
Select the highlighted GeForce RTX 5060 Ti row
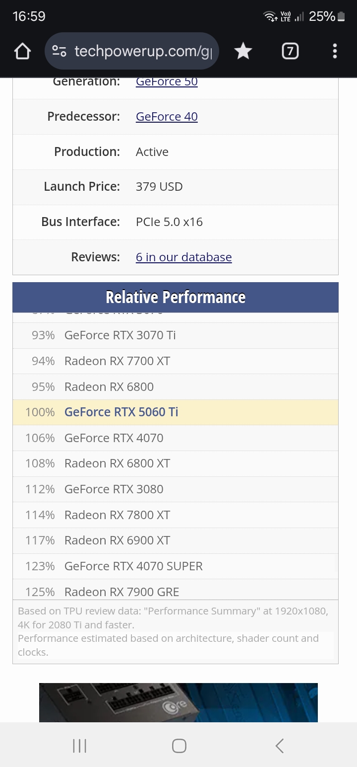pos(121,412)
